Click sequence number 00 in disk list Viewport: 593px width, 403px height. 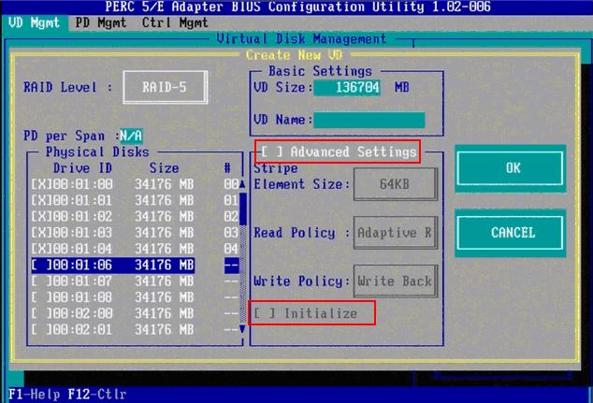coord(231,184)
